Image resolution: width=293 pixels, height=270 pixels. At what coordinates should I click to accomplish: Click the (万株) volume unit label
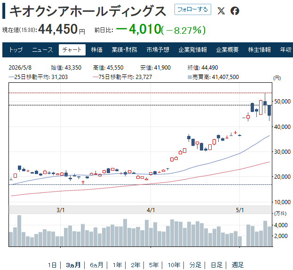pos(280,214)
